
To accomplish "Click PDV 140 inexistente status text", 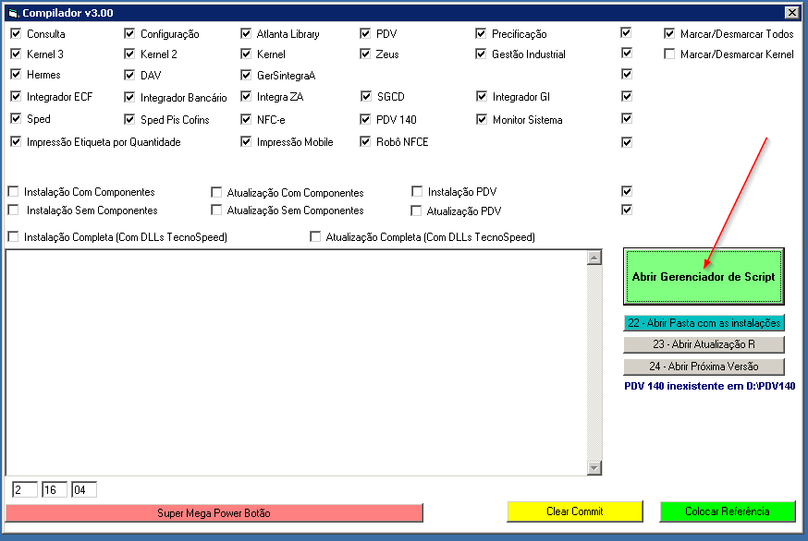I will click(710, 386).
